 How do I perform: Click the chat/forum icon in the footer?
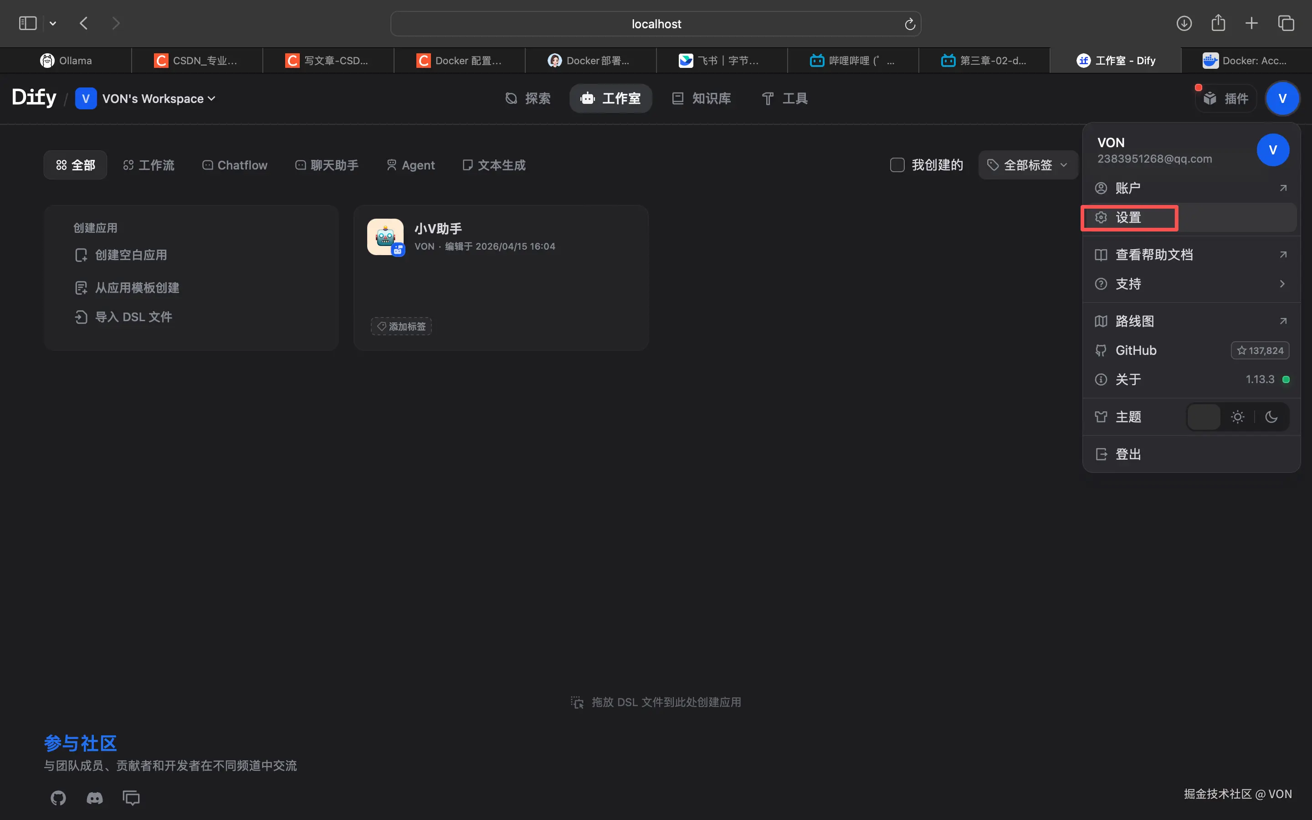tap(132, 798)
